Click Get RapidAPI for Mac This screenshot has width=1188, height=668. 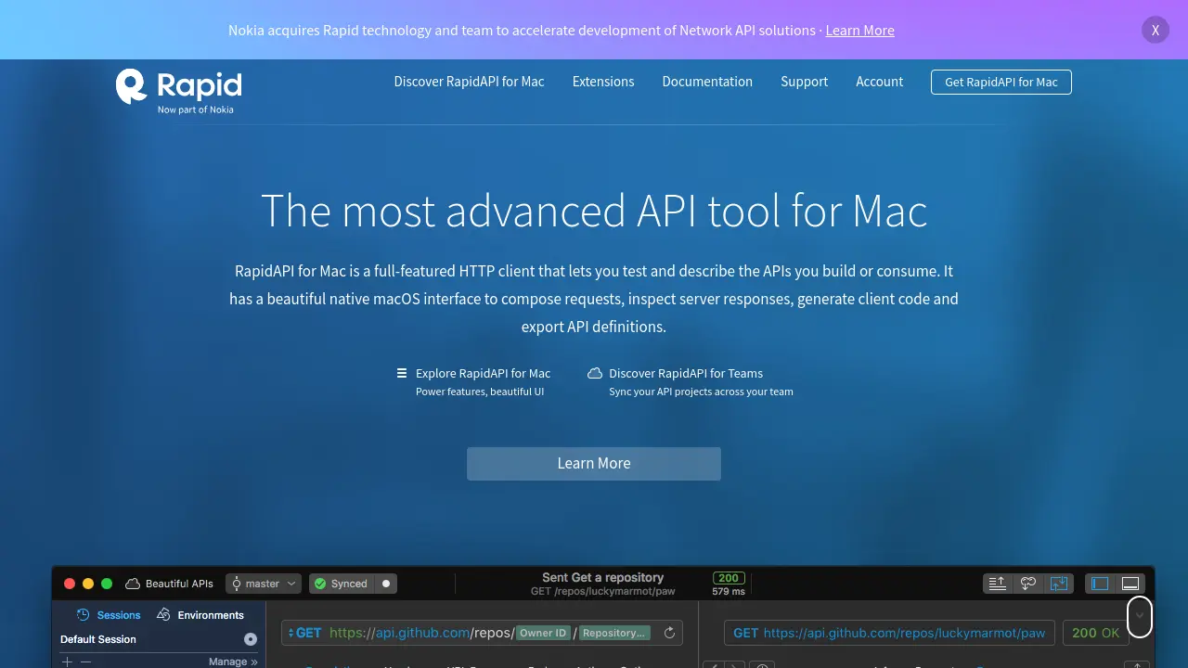[1001, 82]
